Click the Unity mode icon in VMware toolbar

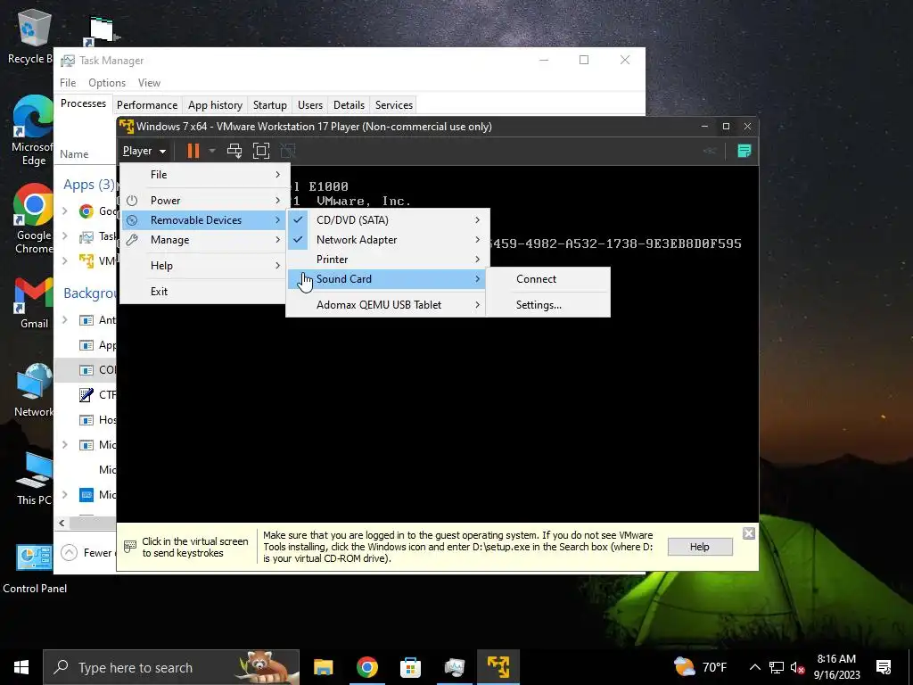(x=288, y=151)
